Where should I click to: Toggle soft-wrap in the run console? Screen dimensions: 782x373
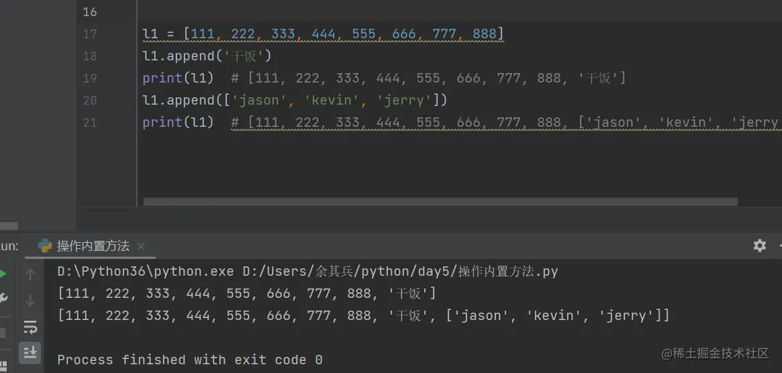click(x=30, y=327)
